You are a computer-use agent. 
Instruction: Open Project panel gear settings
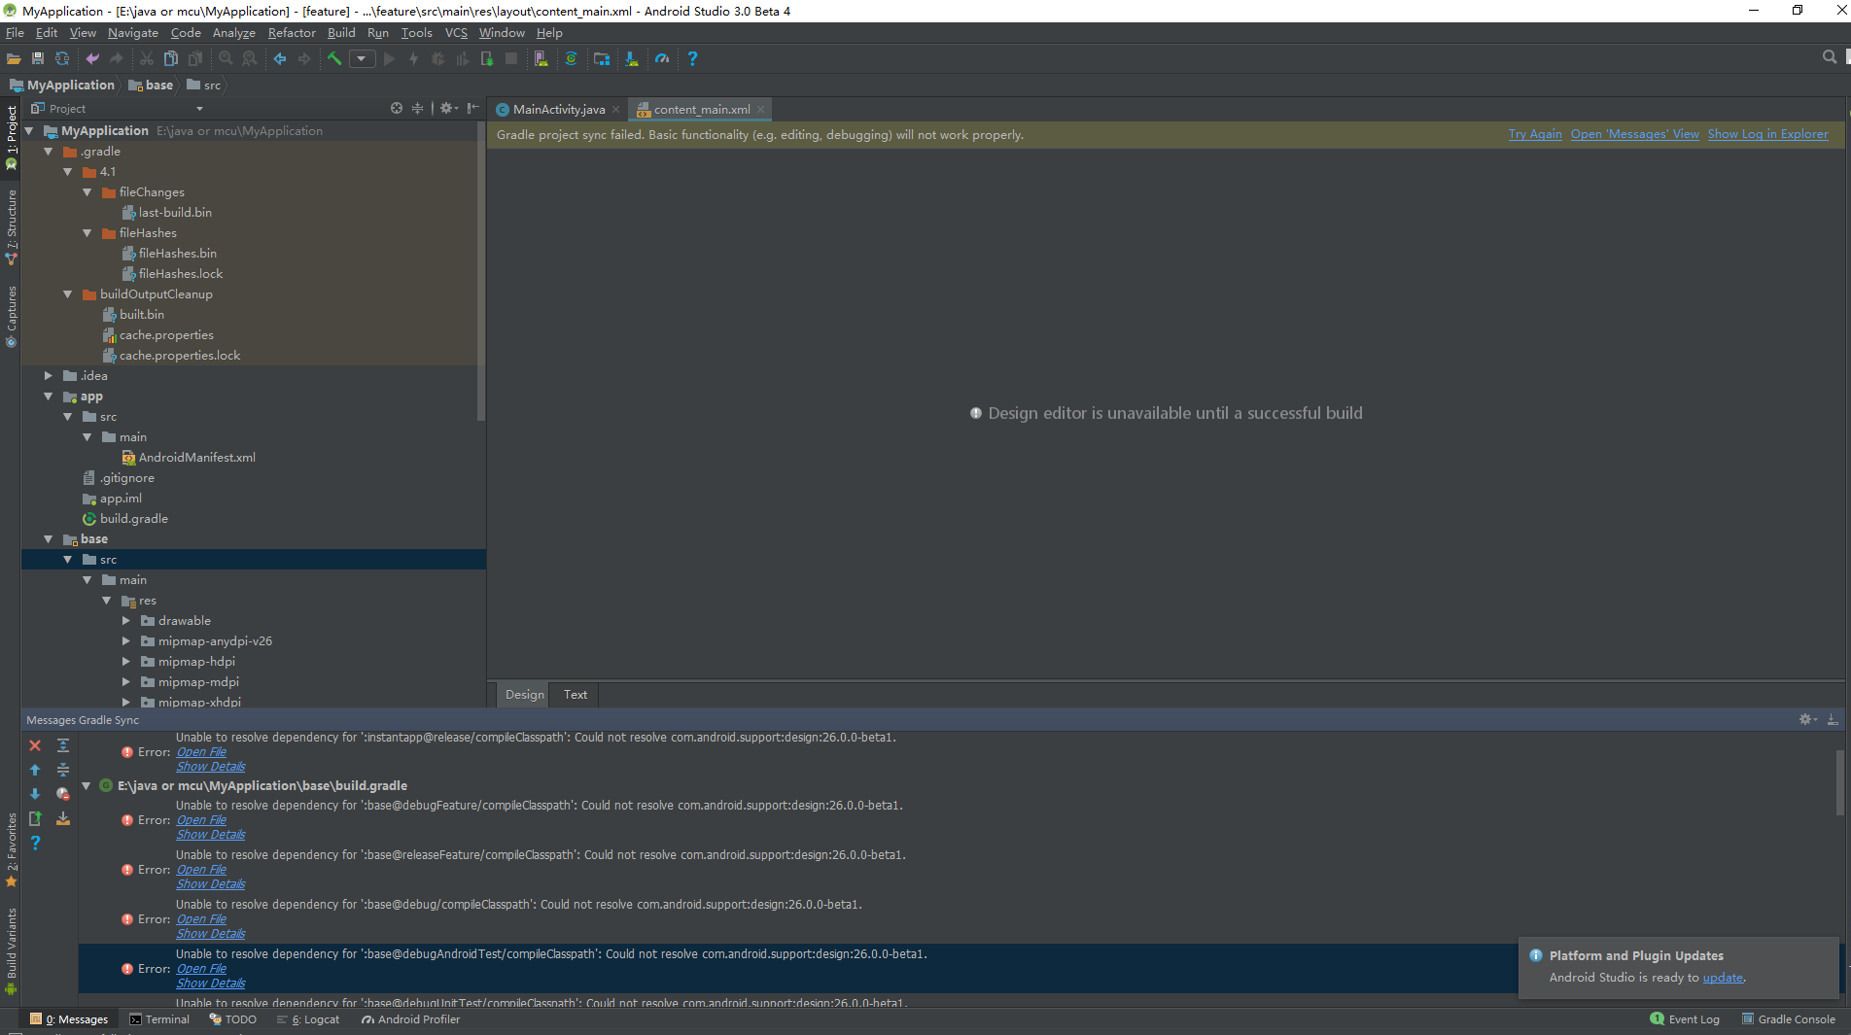click(x=448, y=109)
